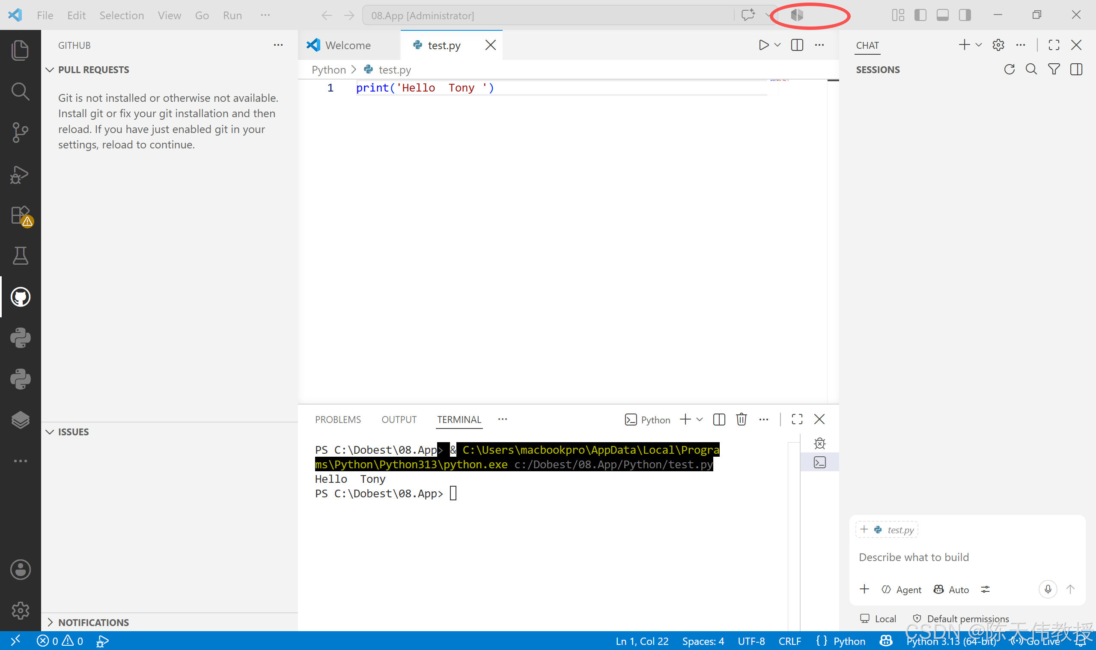Image resolution: width=1096 pixels, height=650 pixels.
Task: Refresh the chat sessions list
Action: (1009, 69)
